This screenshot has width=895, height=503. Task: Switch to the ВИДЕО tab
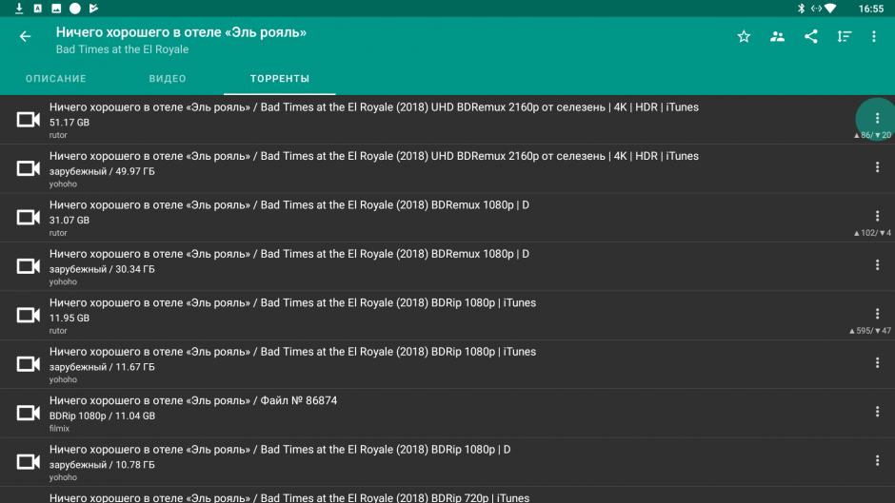point(168,79)
